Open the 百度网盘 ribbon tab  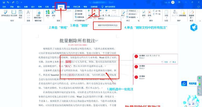pos(94,7)
